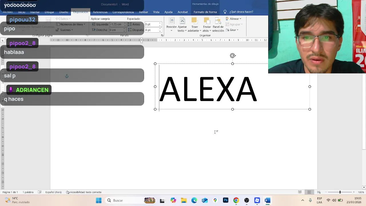Click the ¿Qué desea hacer? search box
The image size is (366, 206).
[241, 12]
